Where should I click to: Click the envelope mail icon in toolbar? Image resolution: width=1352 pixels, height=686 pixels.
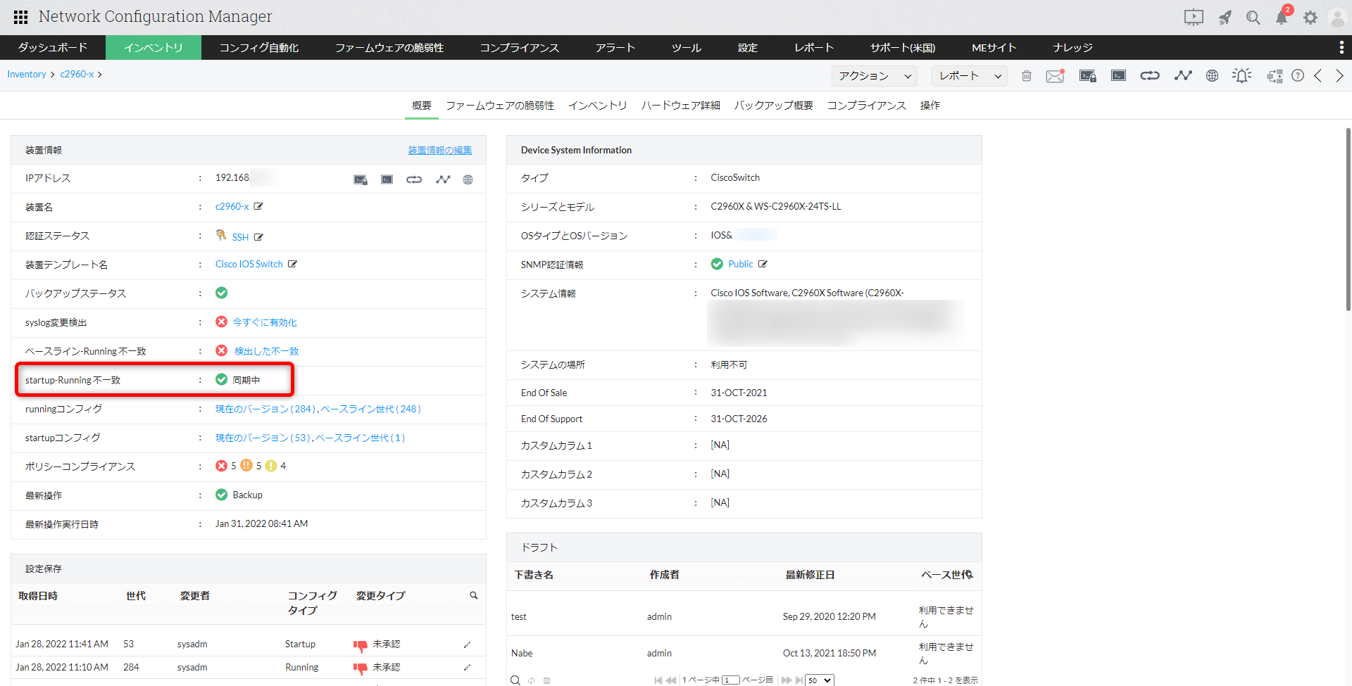[x=1055, y=76]
